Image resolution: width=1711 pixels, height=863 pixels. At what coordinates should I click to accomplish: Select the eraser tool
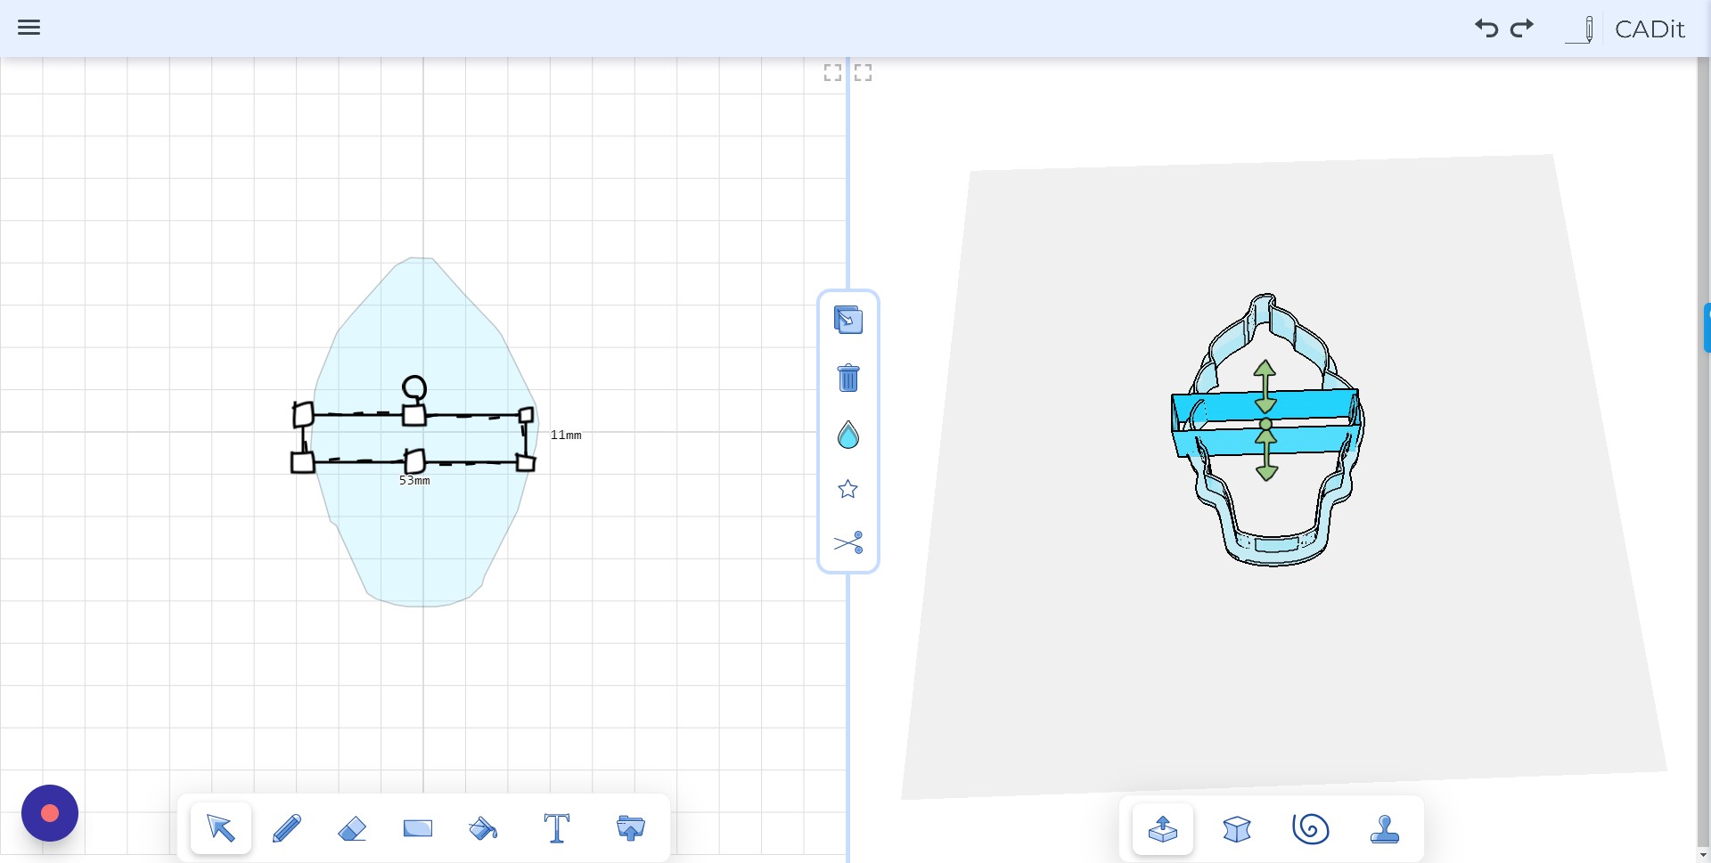point(352,829)
